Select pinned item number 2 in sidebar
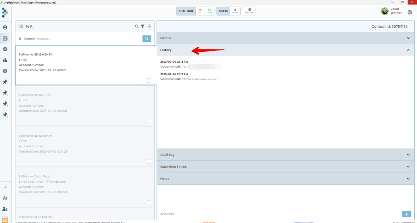This screenshot has height=223, width=417. point(5,93)
